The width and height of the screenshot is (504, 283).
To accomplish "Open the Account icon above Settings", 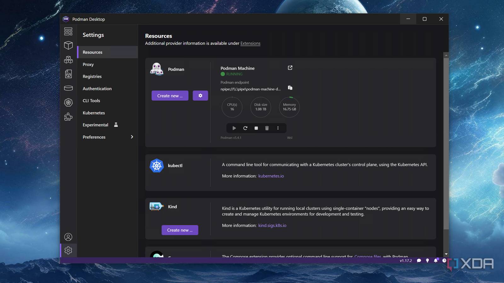I will point(68,237).
